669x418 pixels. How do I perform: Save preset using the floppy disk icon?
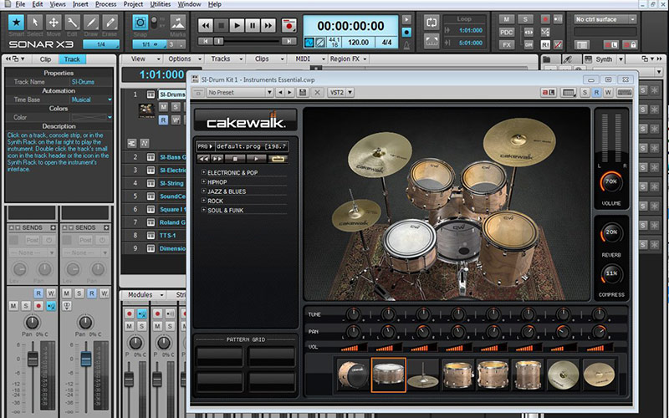tap(302, 92)
